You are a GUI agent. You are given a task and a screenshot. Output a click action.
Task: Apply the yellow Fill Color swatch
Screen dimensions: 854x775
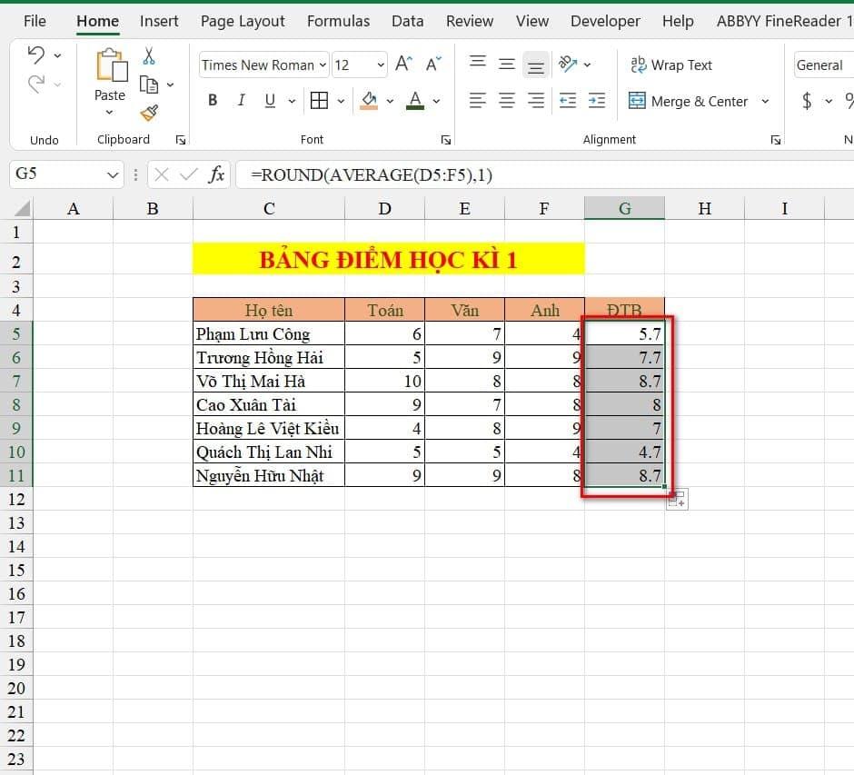click(x=369, y=101)
